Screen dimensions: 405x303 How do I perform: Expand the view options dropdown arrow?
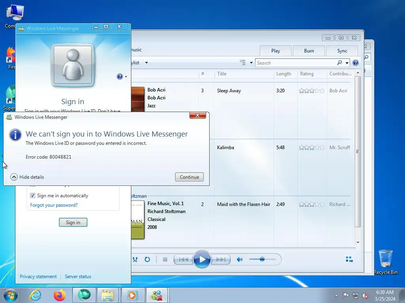pyautogui.click(x=251, y=63)
